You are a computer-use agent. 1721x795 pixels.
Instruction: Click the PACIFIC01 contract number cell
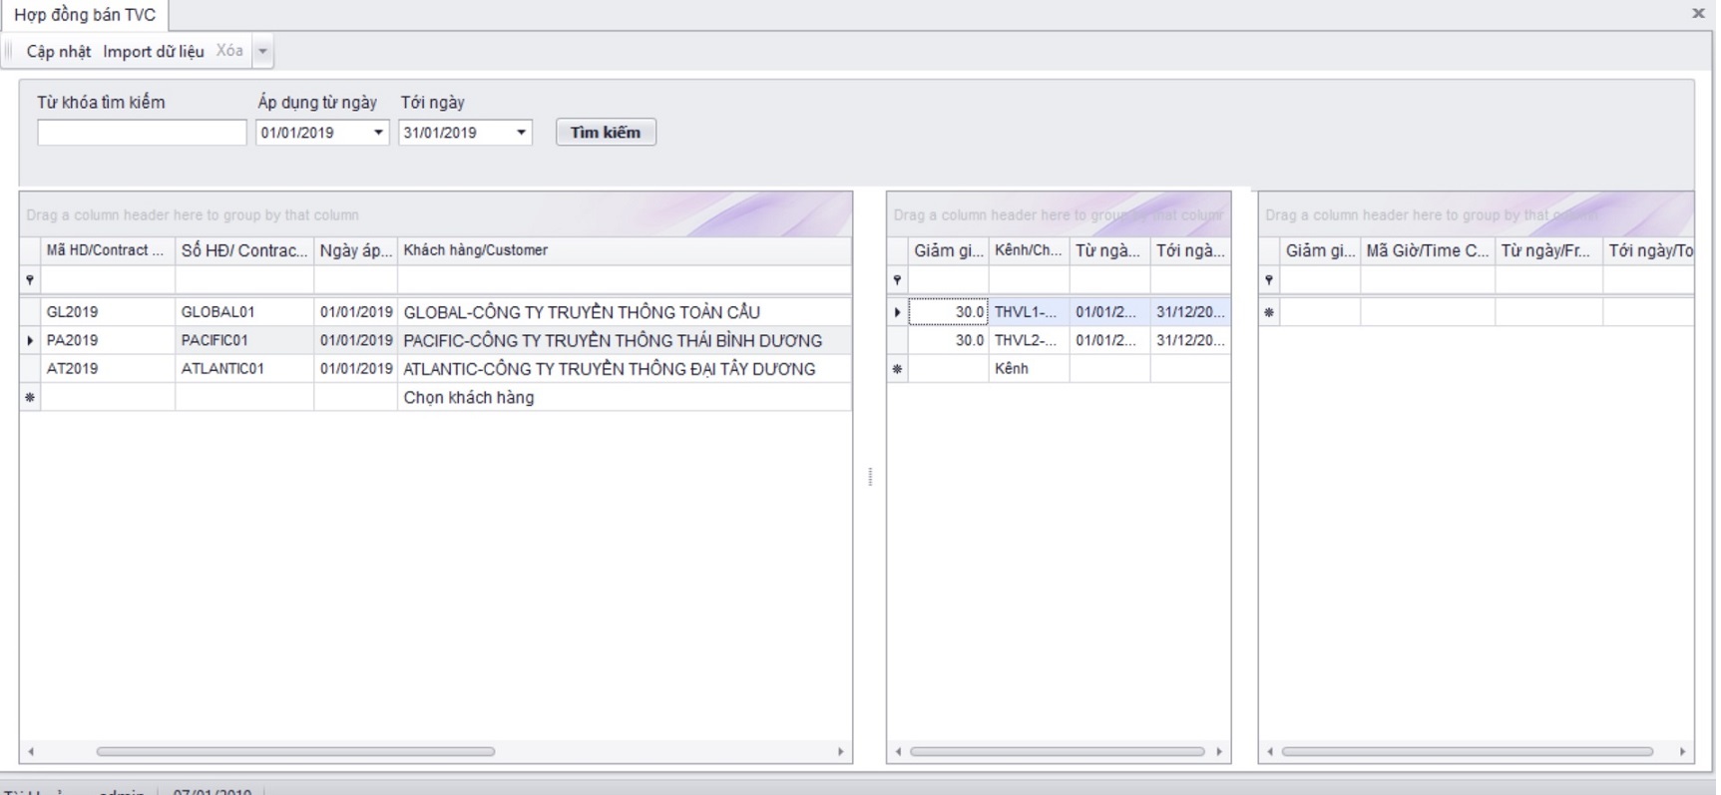244,340
